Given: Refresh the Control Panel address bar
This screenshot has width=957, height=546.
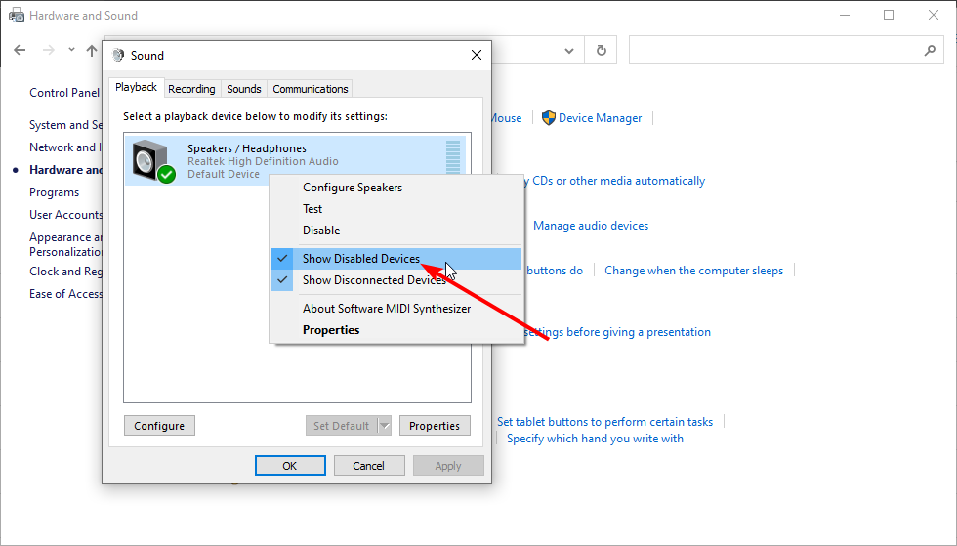Looking at the screenshot, I should [602, 50].
